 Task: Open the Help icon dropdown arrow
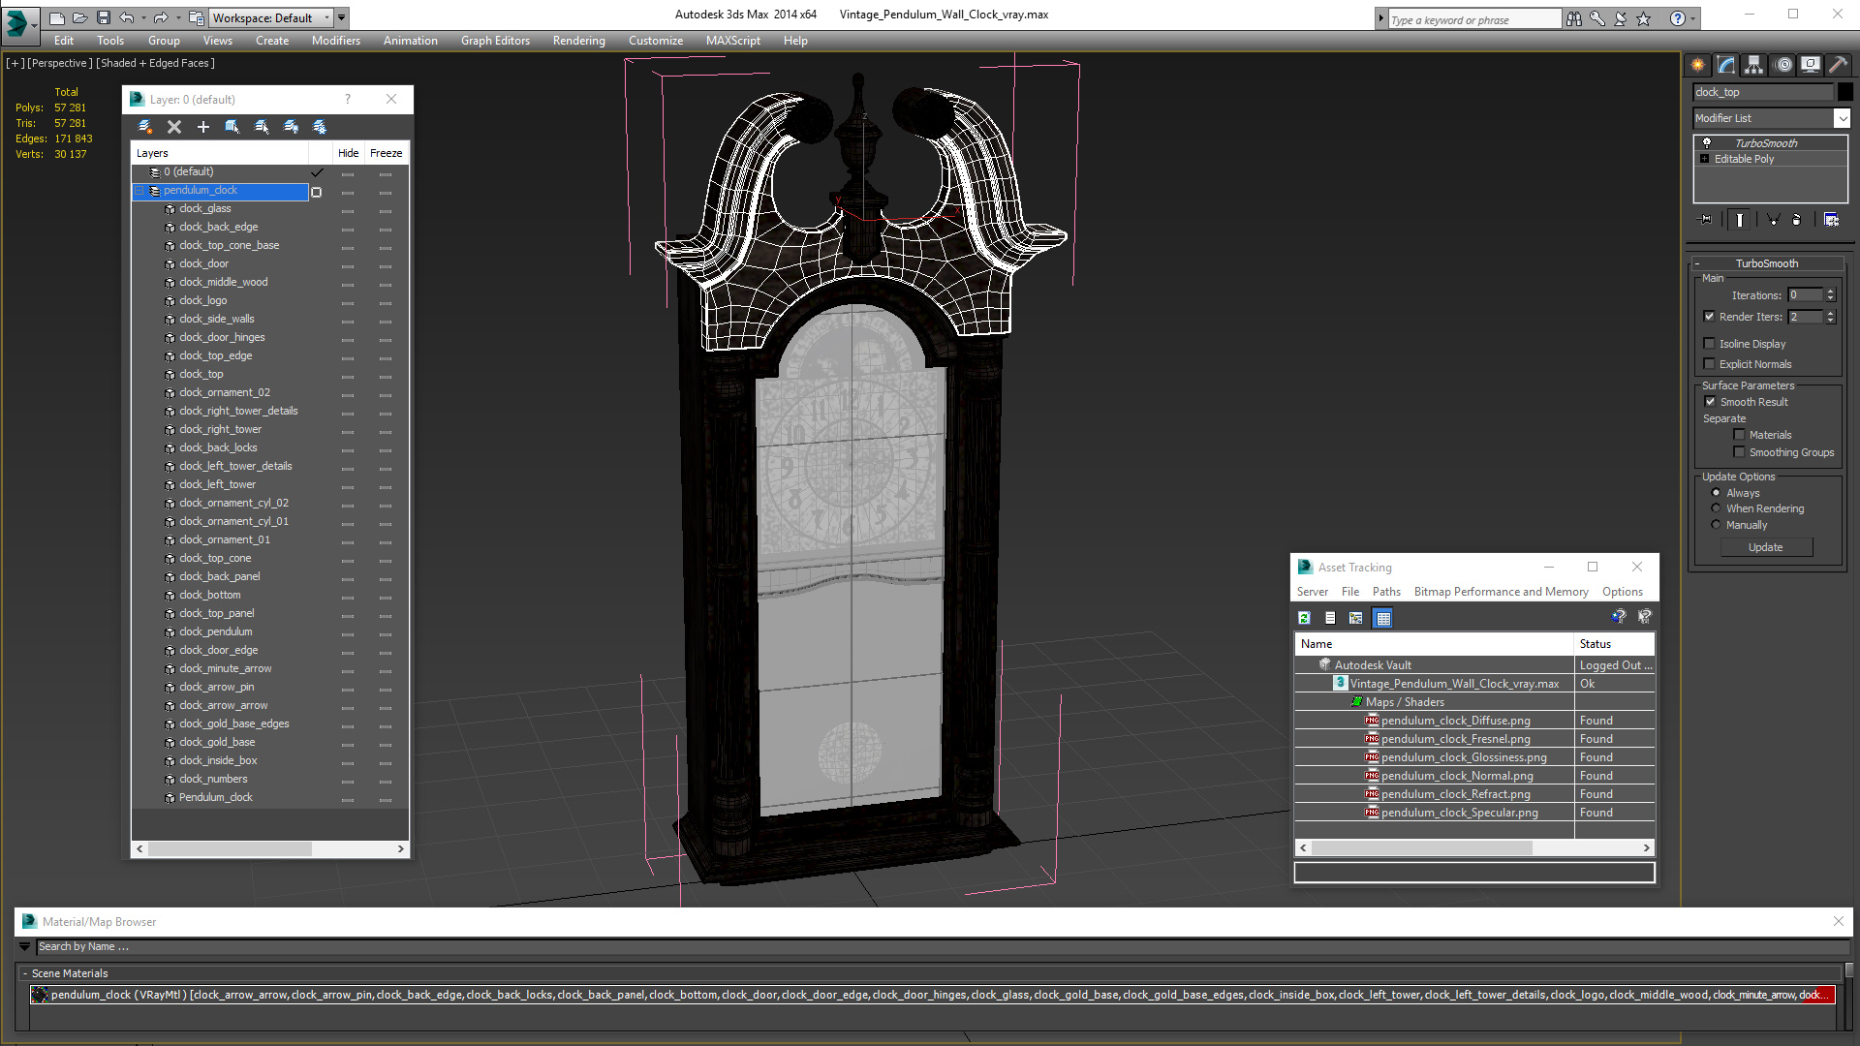coord(1692,18)
